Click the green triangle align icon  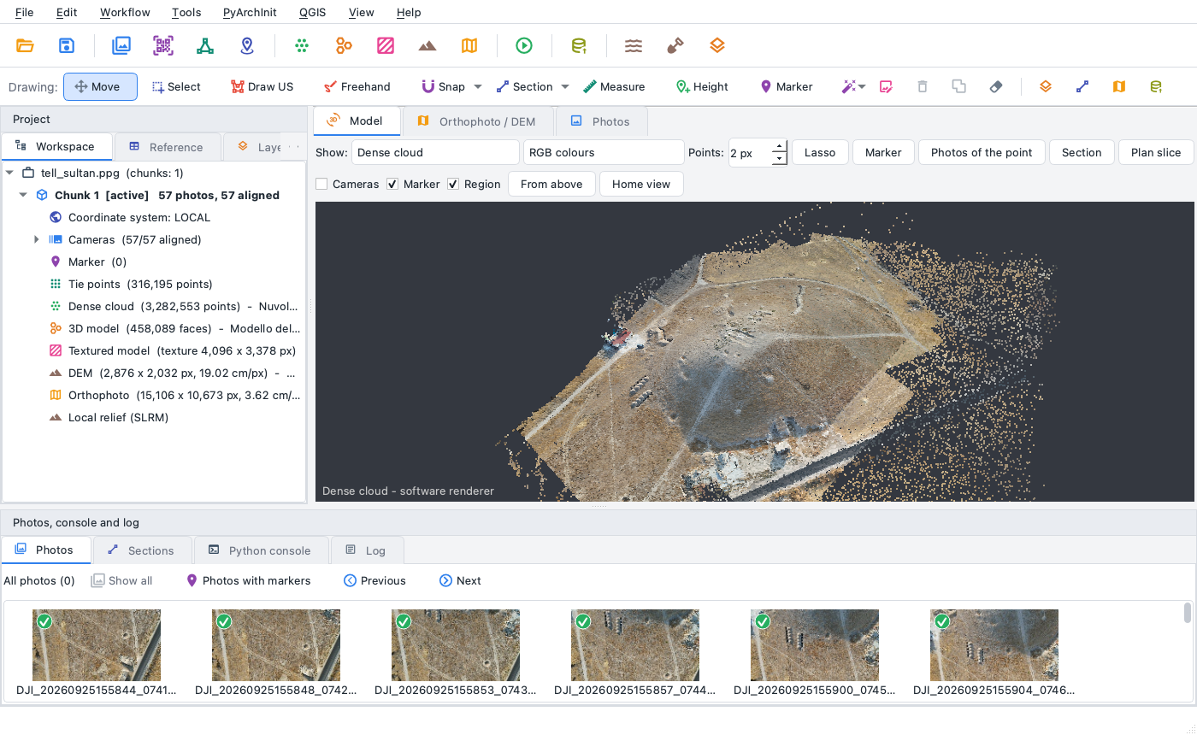coord(205,45)
